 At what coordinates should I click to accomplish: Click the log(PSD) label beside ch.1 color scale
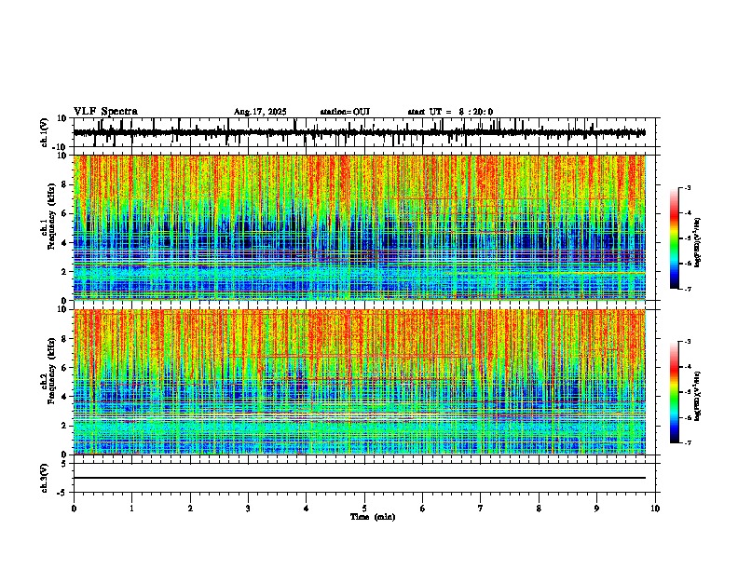tap(698, 242)
